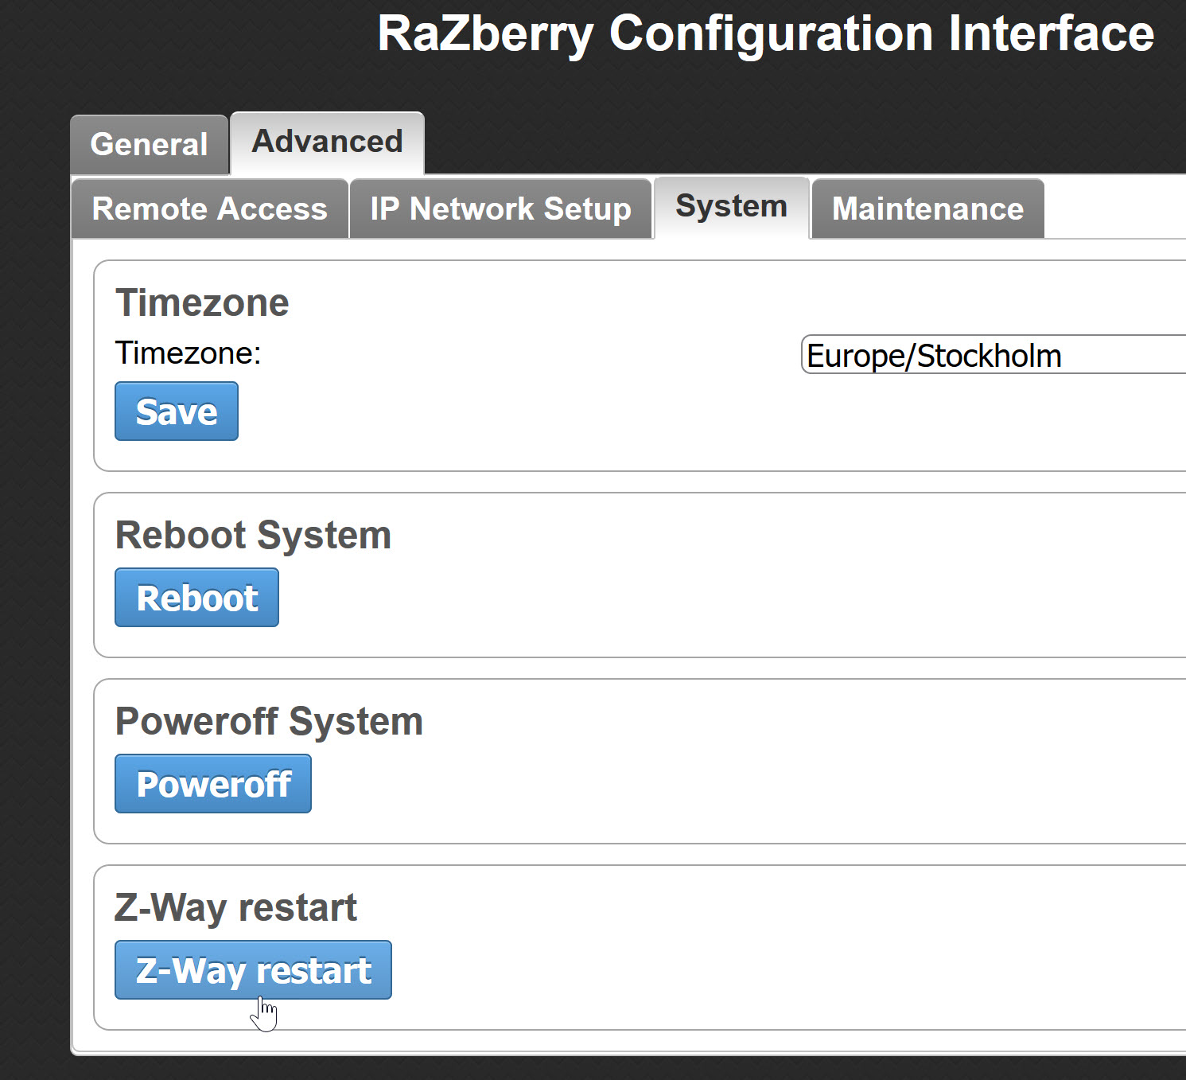Open the IP Network Setup tab

[x=500, y=209]
